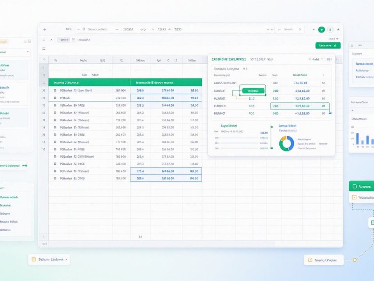Image resolution: width=374 pixels, height=281 pixels.
Task: Select the cell showing 777.600
Action: (121, 142)
